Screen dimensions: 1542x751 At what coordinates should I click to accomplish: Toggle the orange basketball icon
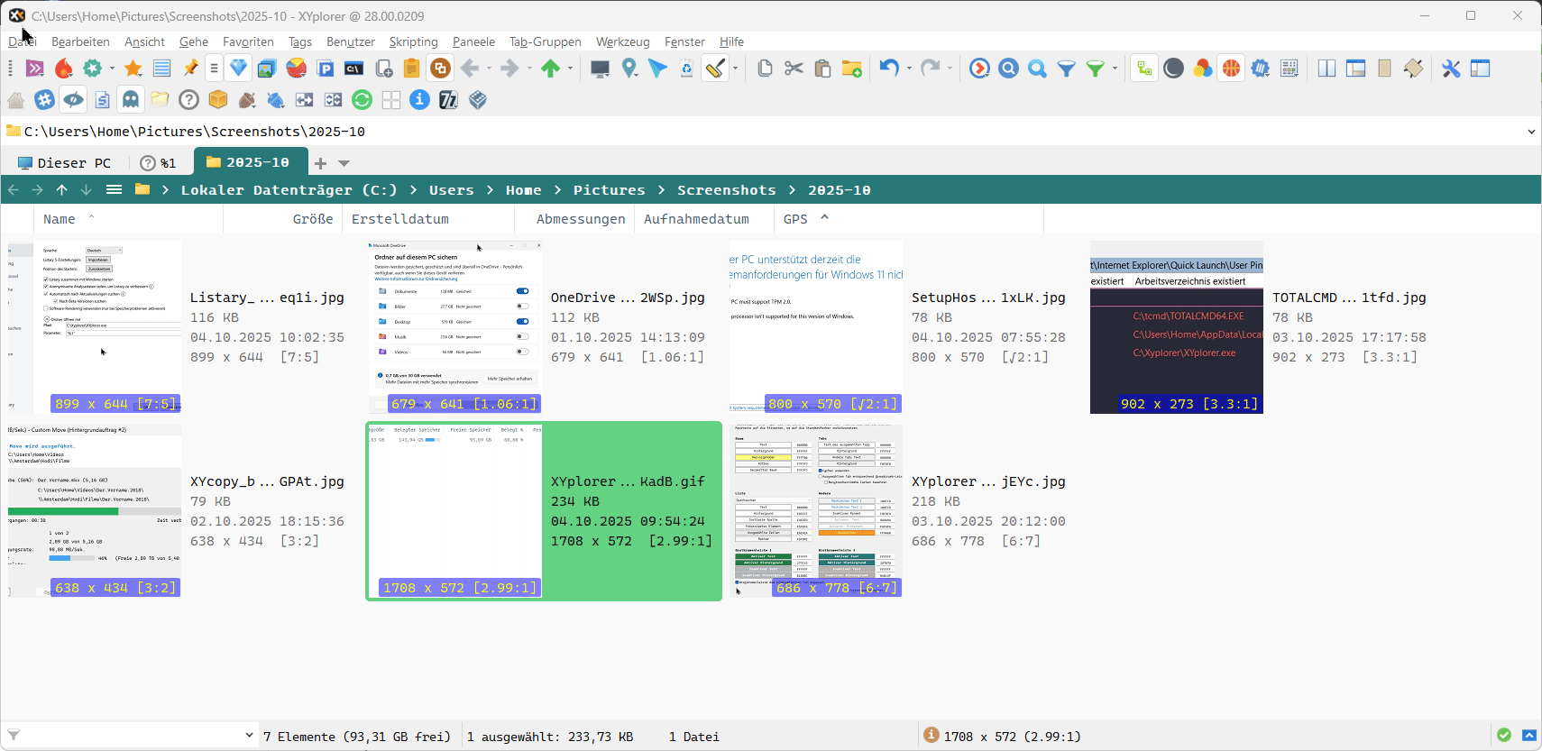[x=1231, y=69]
